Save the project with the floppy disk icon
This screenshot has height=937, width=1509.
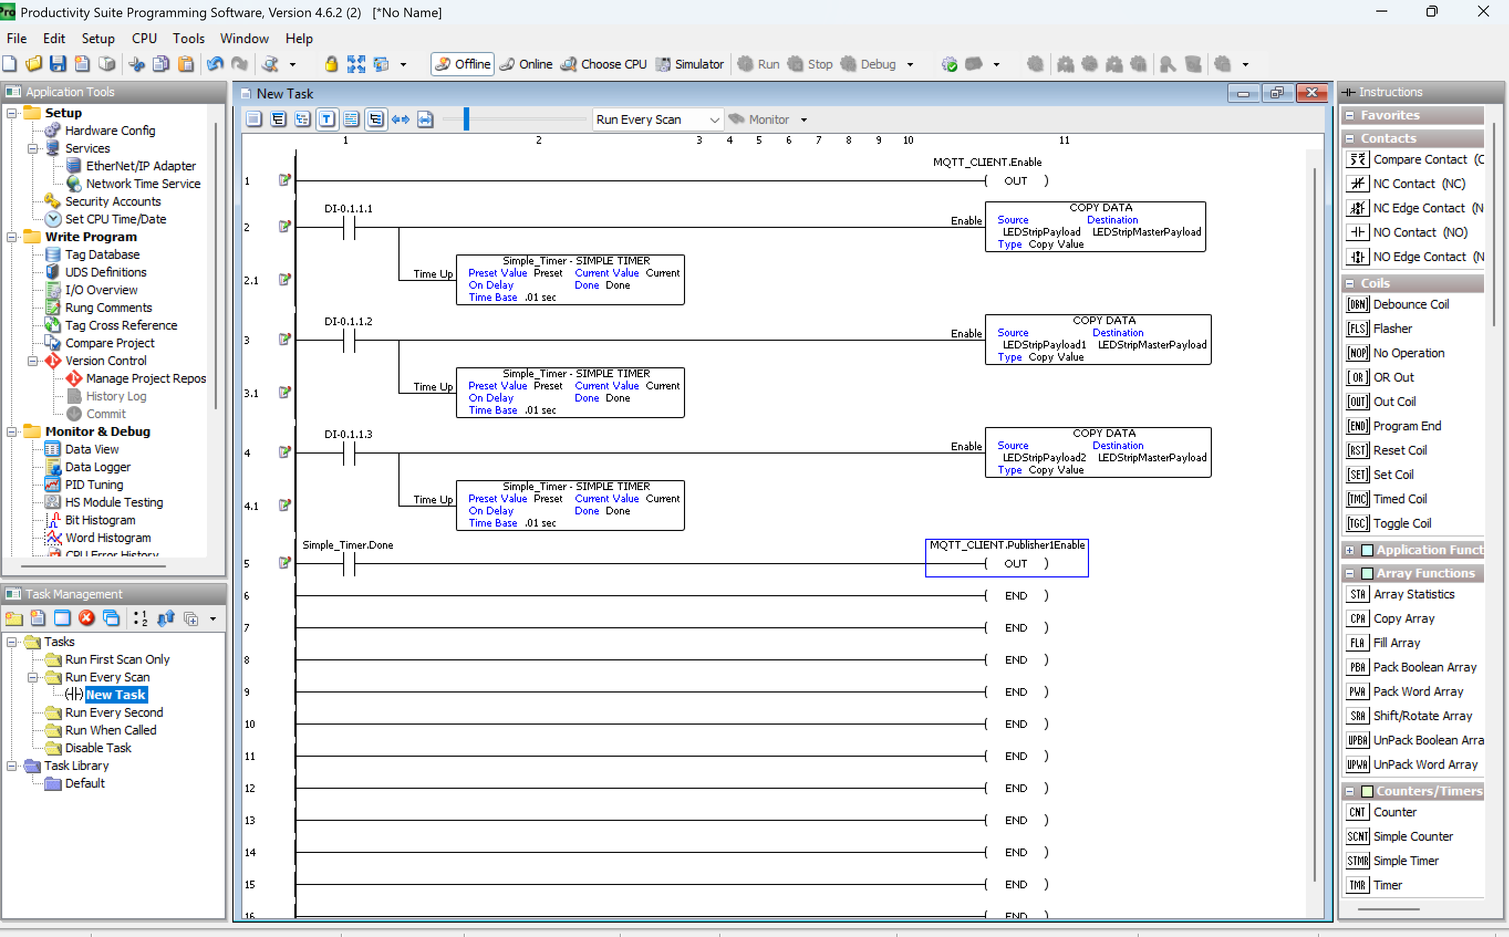click(x=58, y=64)
